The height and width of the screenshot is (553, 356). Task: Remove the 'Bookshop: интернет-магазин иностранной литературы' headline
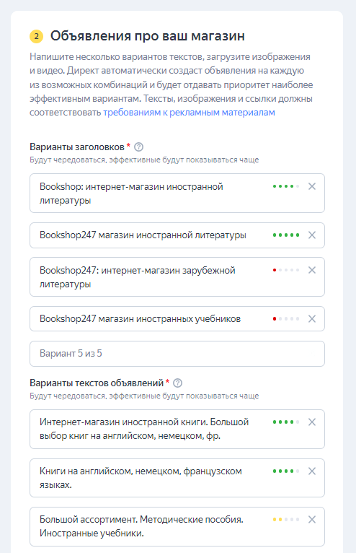pos(312,186)
